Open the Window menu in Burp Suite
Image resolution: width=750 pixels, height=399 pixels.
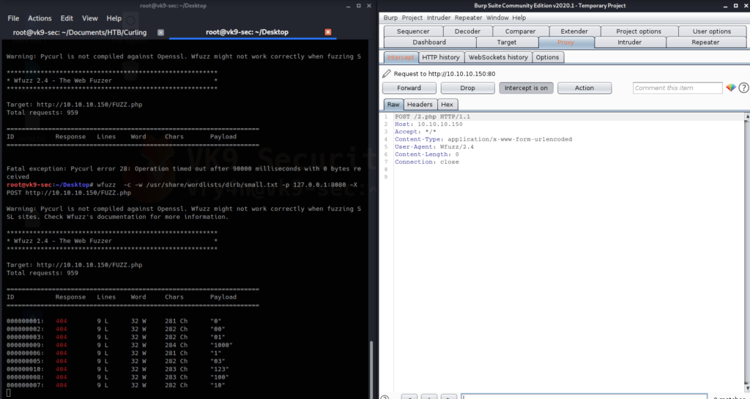pyautogui.click(x=497, y=18)
